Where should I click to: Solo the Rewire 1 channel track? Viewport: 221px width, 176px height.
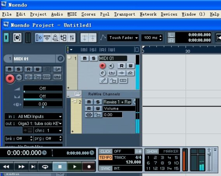tap(98, 102)
